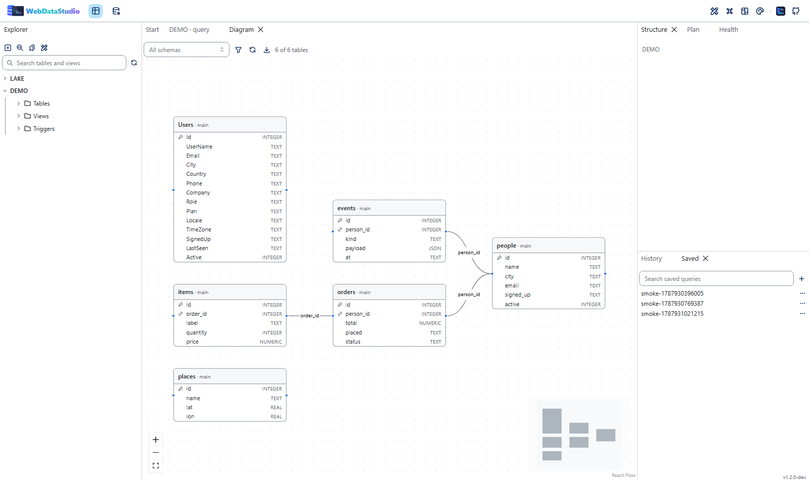Add a new saved query

(801, 279)
